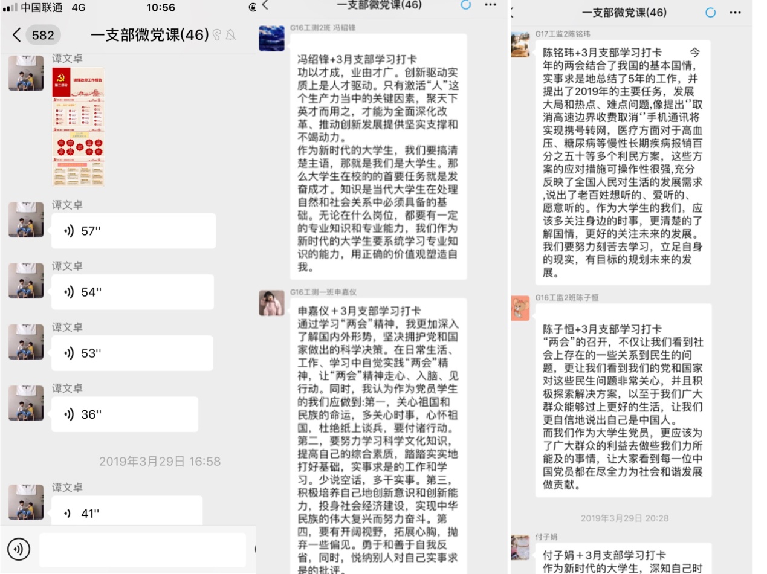The image size is (767, 574).
Task: Open the three-dot menu above 冯绍锋's message
Action: coord(490,5)
